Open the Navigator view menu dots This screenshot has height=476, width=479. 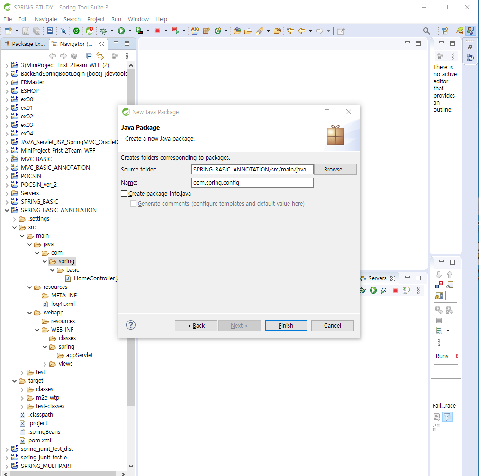127,56
